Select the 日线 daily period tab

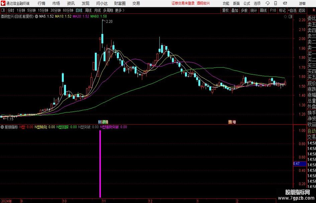coord(79,10)
